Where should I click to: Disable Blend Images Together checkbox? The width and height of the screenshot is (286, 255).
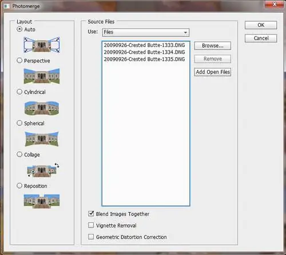click(91, 214)
